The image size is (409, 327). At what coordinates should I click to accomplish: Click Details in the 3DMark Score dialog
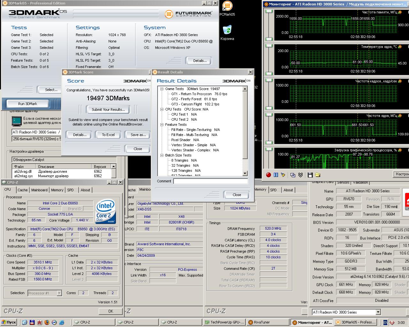(x=80, y=135)
